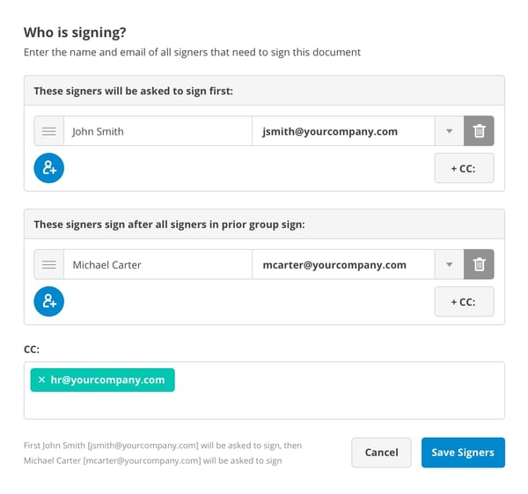Expand dropdown arrow for mcarter@yourcompany.com
The image size is (528, 494).
point(449,264)
